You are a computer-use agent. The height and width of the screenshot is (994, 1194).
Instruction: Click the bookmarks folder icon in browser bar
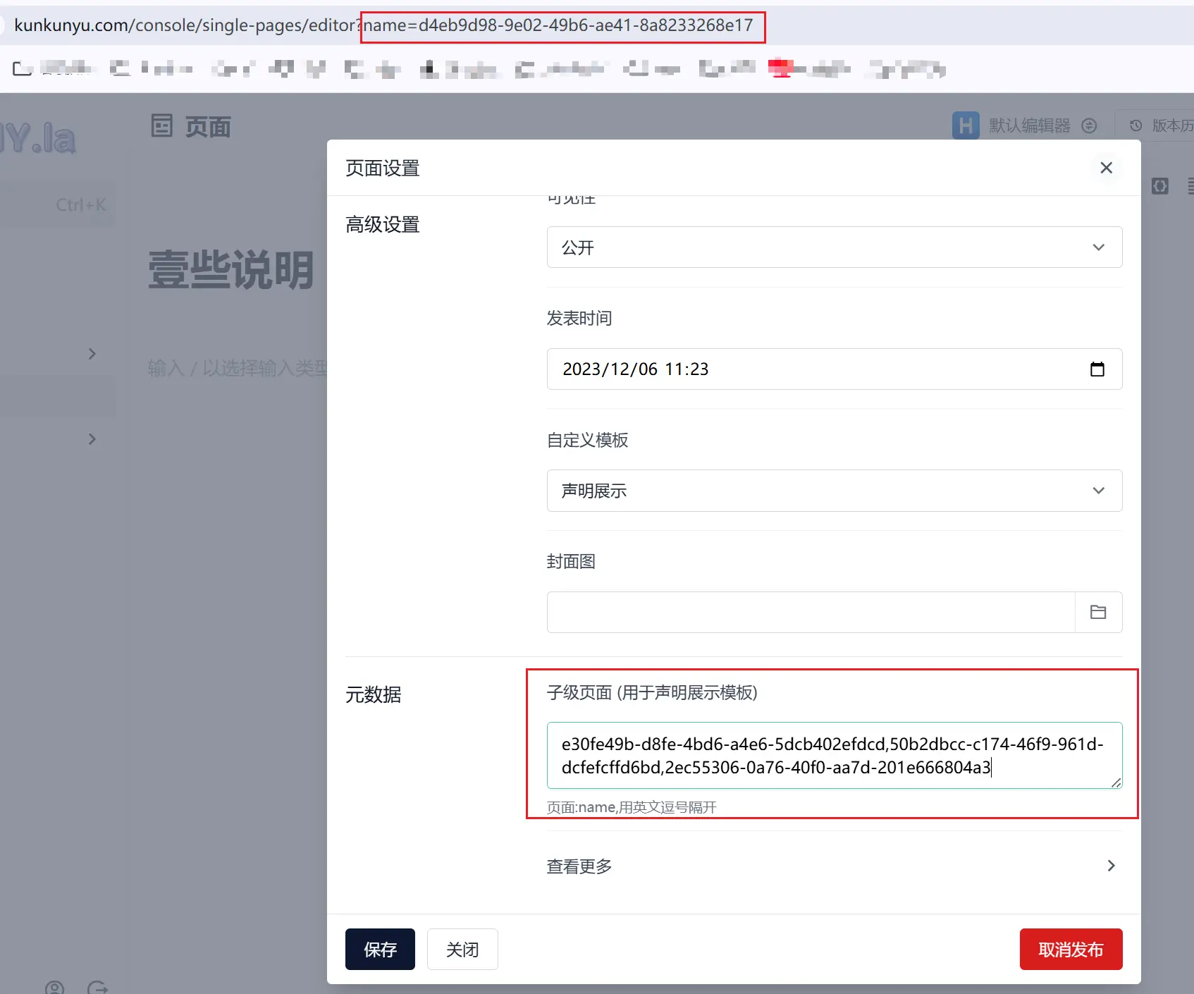[x=22, y=68]
